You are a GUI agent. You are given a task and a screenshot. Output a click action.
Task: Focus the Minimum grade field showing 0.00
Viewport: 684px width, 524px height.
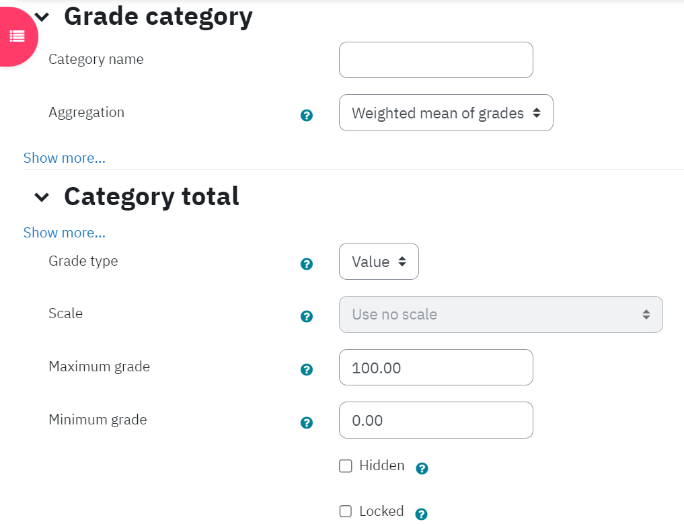(x=436, y=420)
